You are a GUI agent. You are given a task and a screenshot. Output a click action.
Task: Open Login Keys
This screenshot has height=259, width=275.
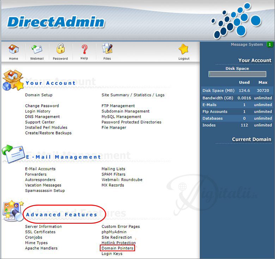112,254
